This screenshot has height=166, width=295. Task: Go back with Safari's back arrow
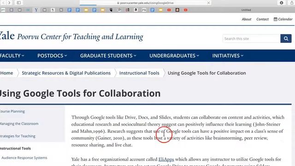tap(3, 3)
